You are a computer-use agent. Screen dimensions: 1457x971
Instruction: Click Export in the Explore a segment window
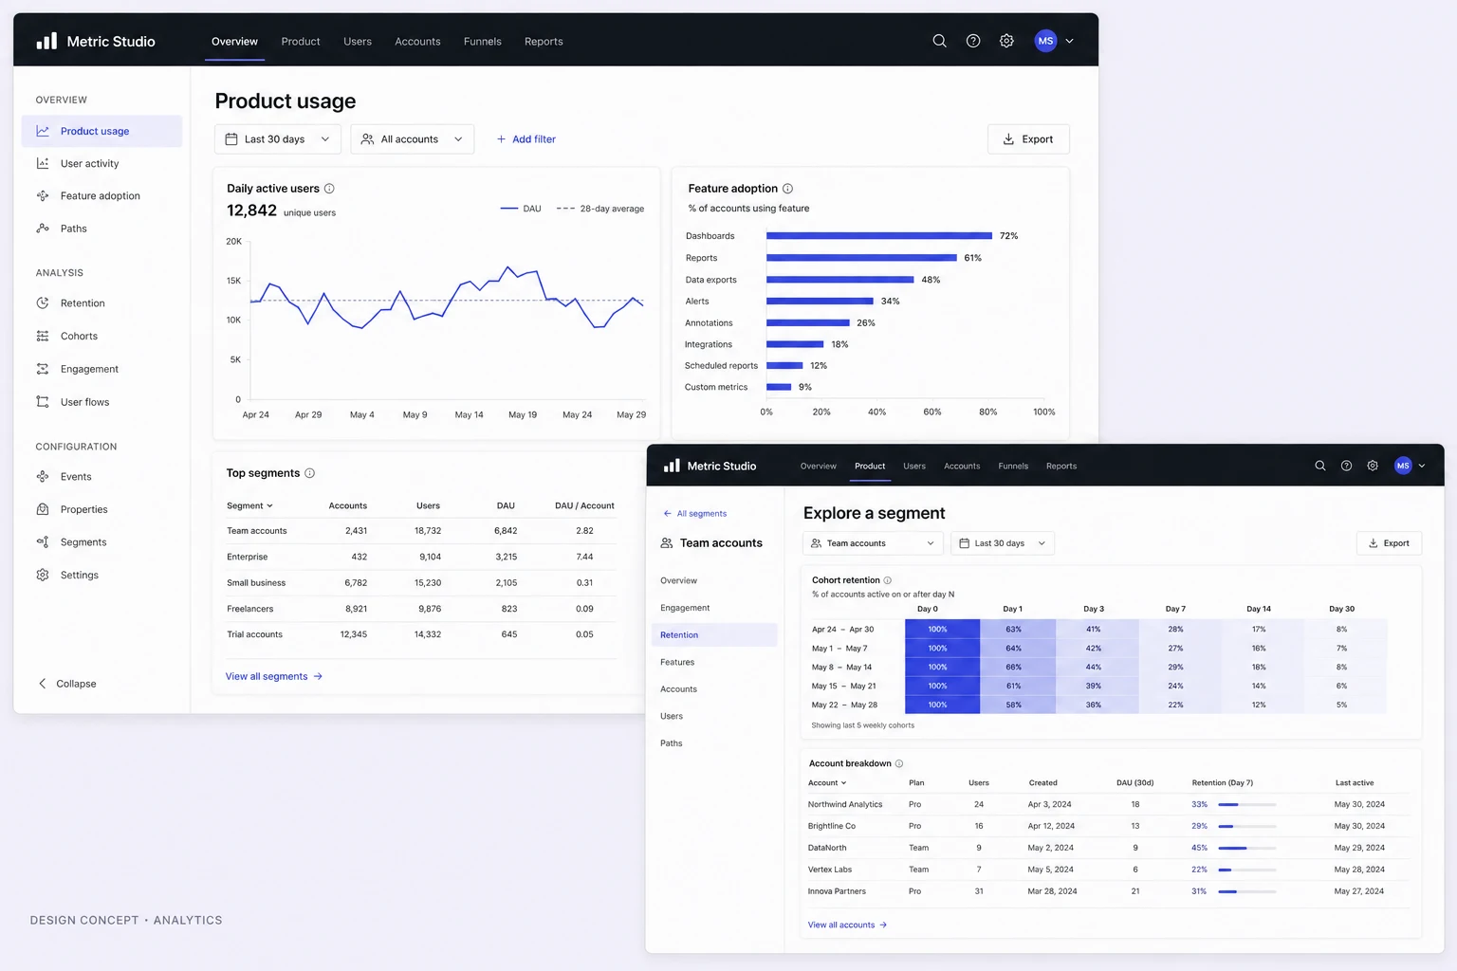tap(1389, 543)
